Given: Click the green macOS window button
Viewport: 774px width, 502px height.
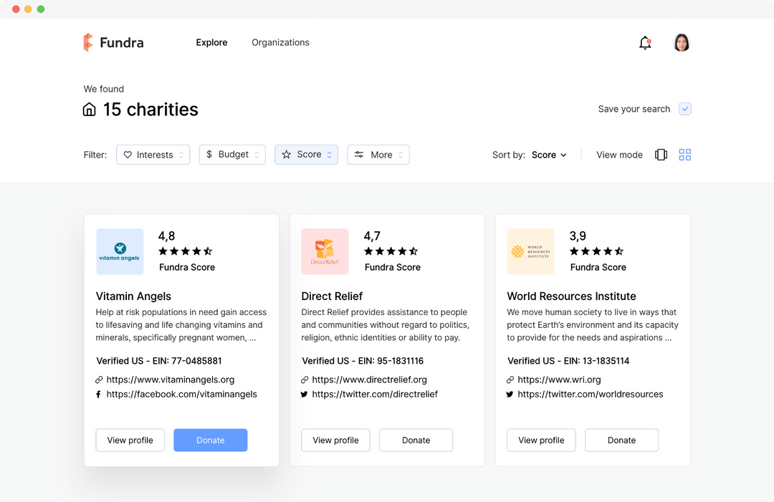Looking at the screenshot, I should (x=41, y=9).
